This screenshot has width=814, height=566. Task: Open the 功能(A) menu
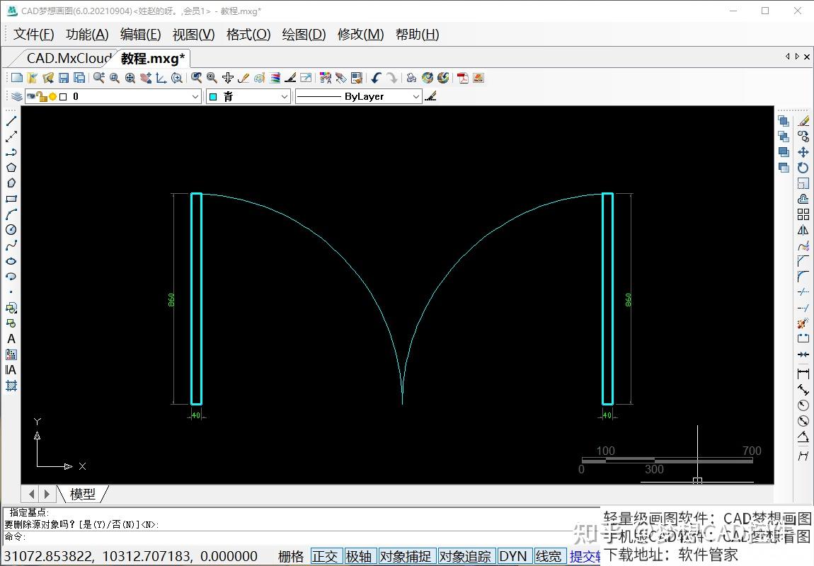coord(87,34)
